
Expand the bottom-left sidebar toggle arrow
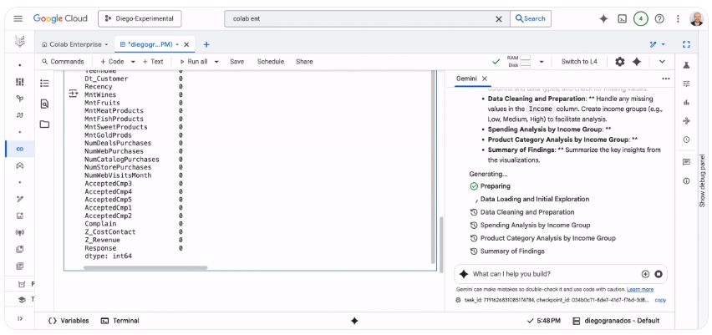(x=20, y=320)
